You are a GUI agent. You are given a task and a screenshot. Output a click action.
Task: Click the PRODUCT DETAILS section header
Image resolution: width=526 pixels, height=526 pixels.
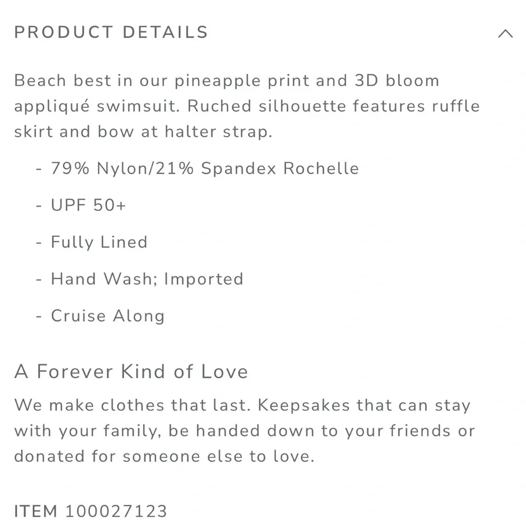click(111, 33)
